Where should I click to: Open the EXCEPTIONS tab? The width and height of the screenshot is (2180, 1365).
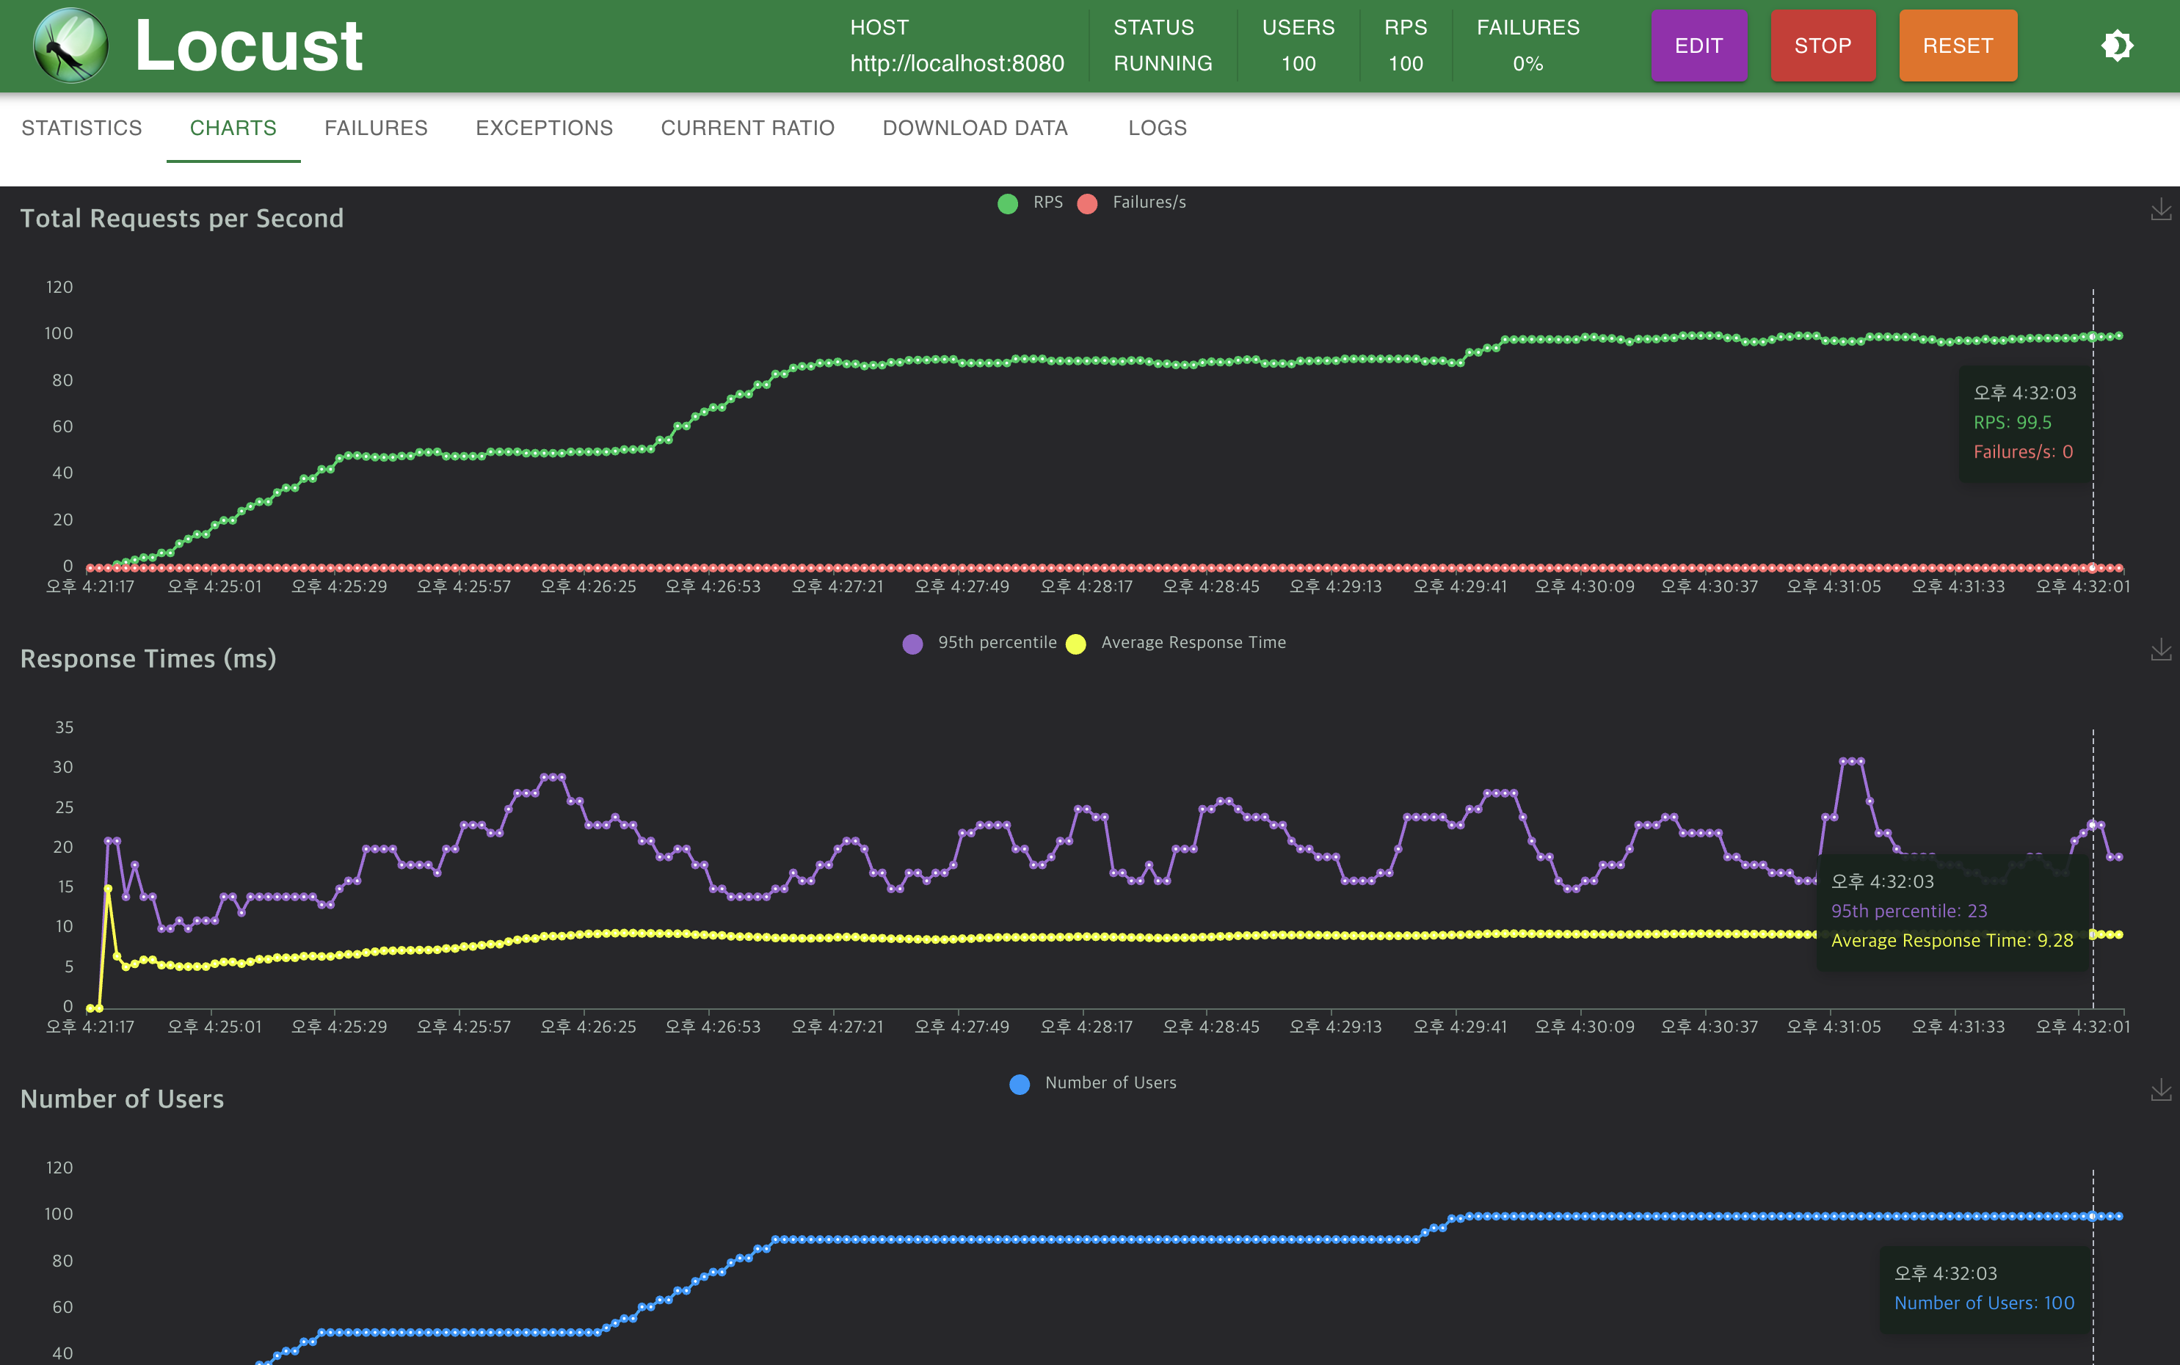[545, 128]
